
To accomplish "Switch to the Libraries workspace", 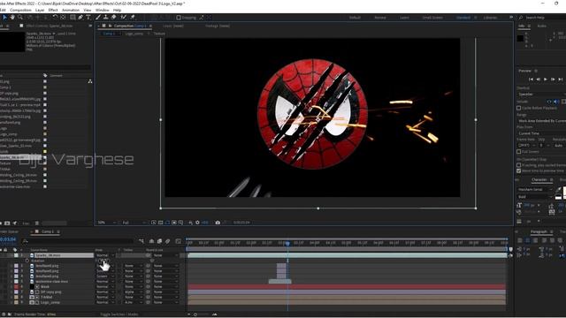I will pos(490,18).
